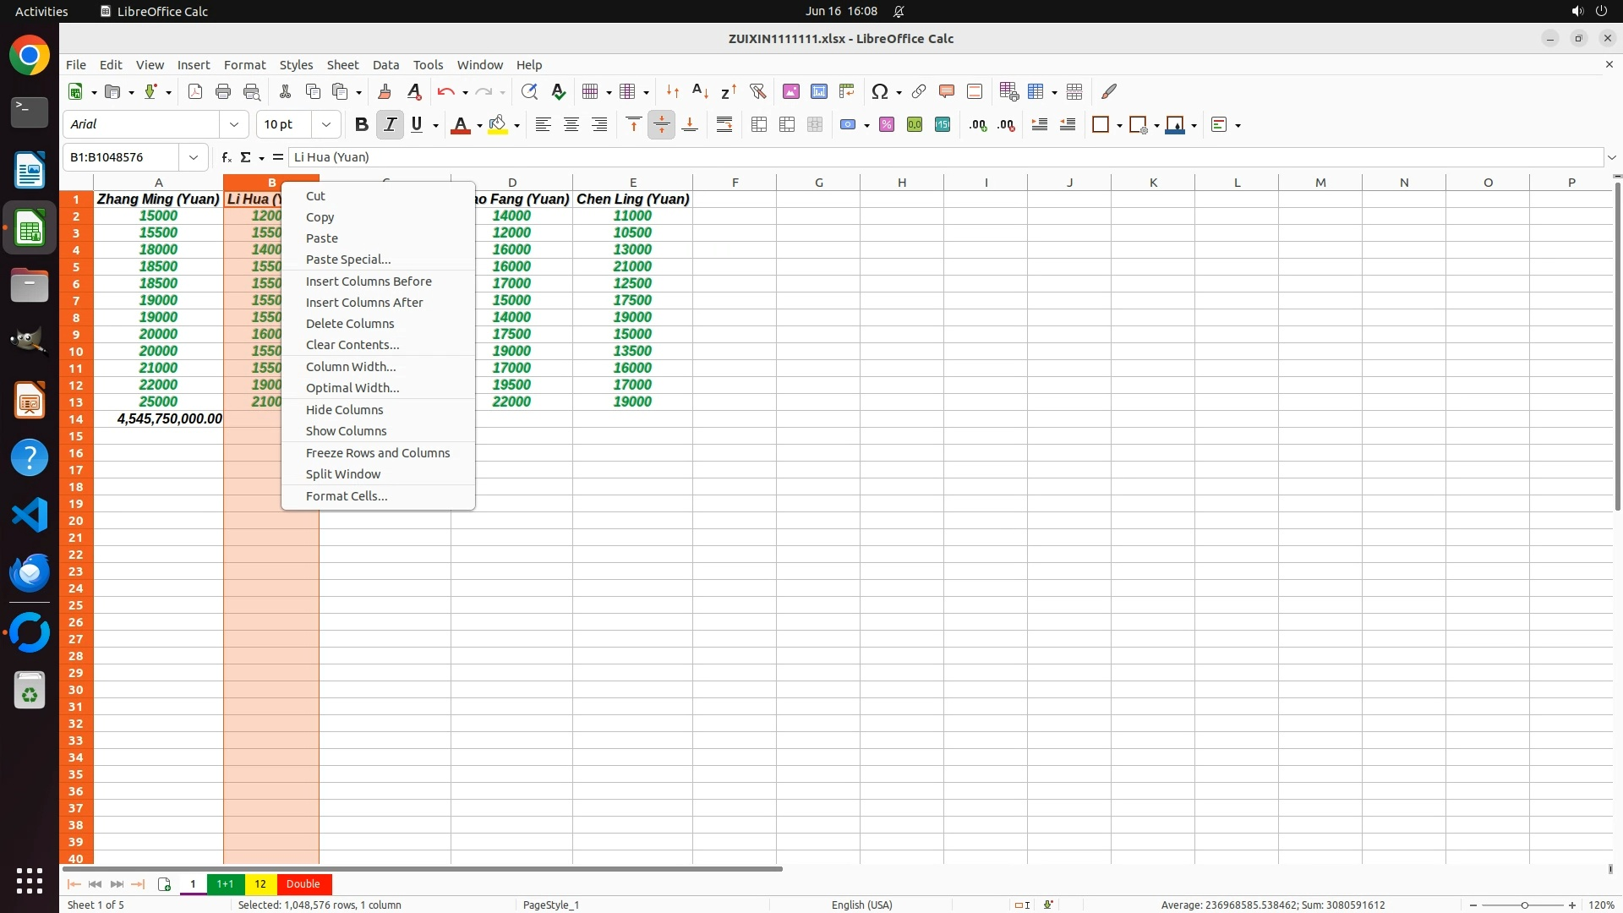The image size is (1623, 913).
Task: Expand the font size dropdown
Action: (325, 124)
